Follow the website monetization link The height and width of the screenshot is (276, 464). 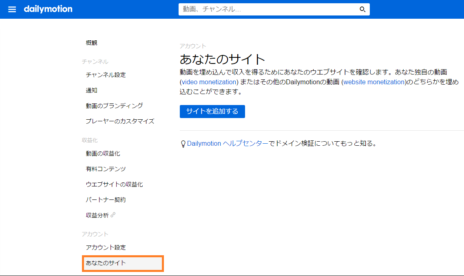(x=374, y=82)
